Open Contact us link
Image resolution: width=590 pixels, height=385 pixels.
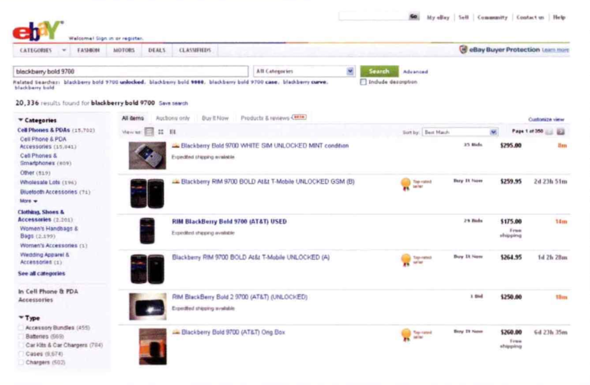(530, 17)
